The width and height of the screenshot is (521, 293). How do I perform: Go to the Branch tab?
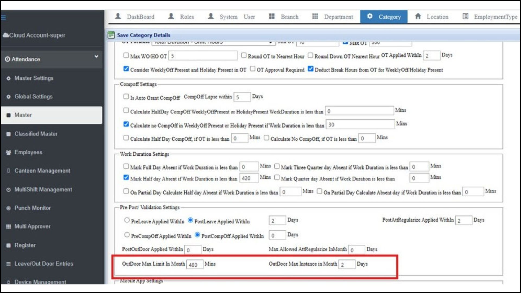click(284, 17)
